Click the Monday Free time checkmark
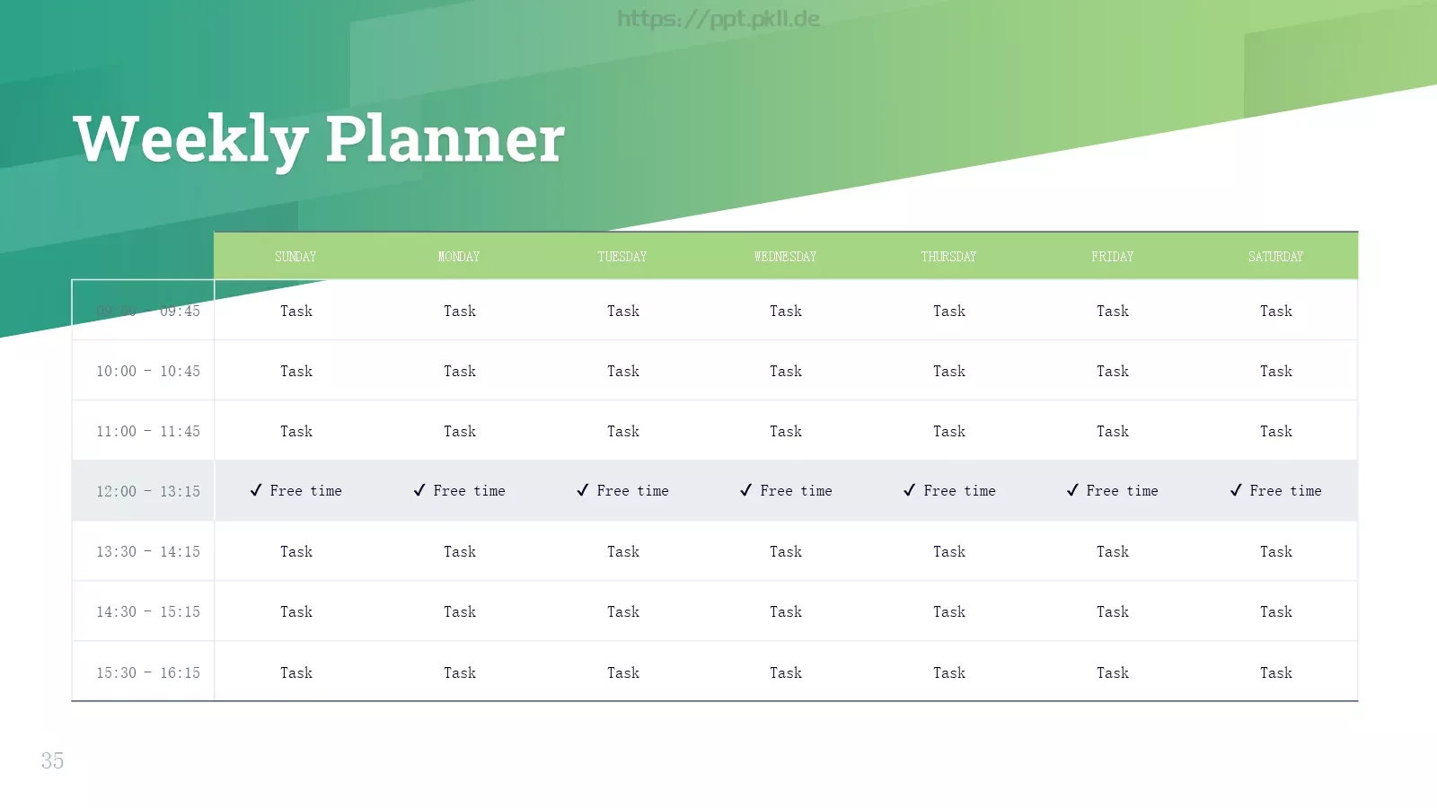This screenshot has width=1437, height=808. [x=419, y=490]
